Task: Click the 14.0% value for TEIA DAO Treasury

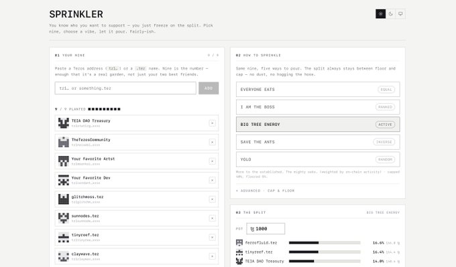Action: pyautogui.click(x=378, y=261)
